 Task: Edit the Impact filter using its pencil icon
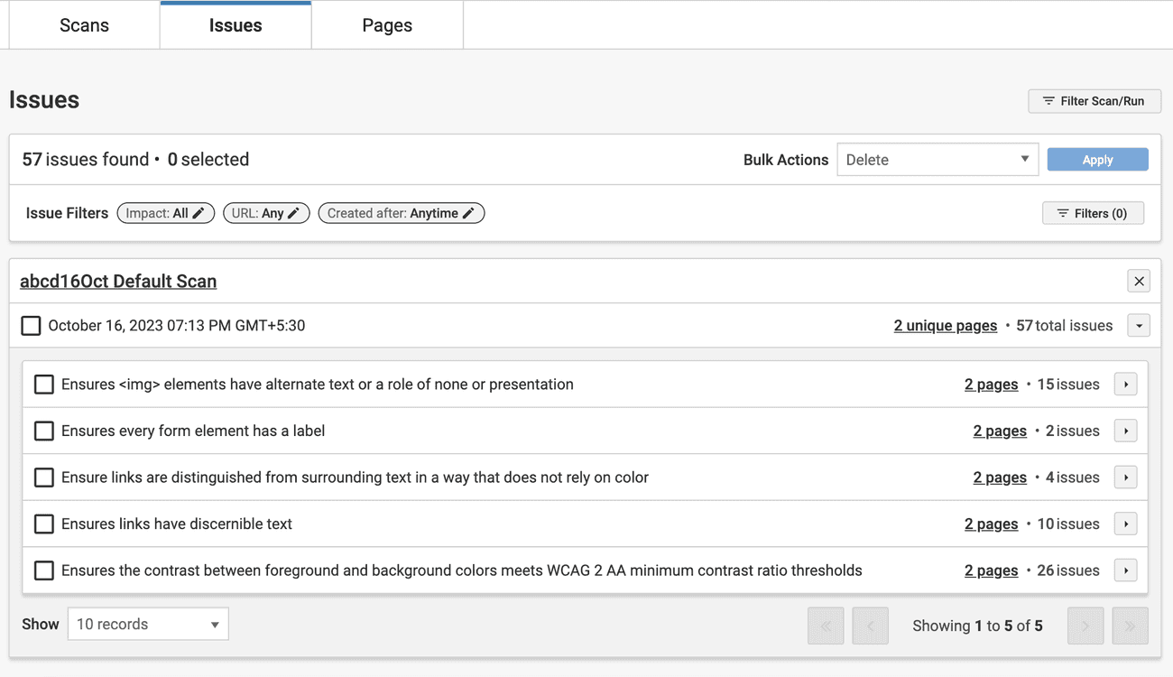[x=199, y=212]
